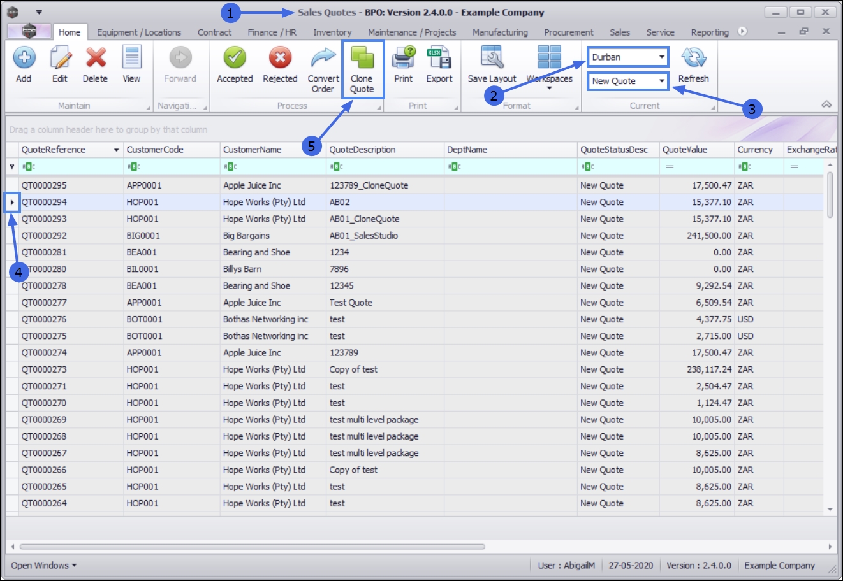Click the horizontal scrollbar thumb of grid

(x=252, y=547)
